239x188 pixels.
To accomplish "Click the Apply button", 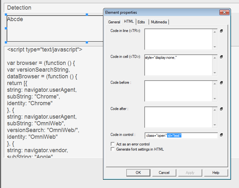I will tap(190, 173).
